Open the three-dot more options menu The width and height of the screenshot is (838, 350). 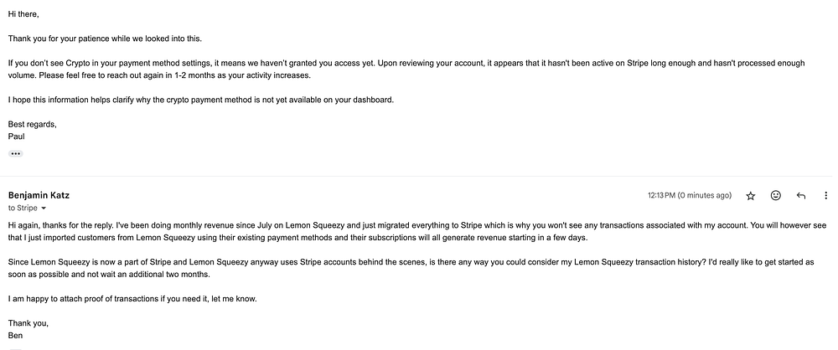pos(826,195)
